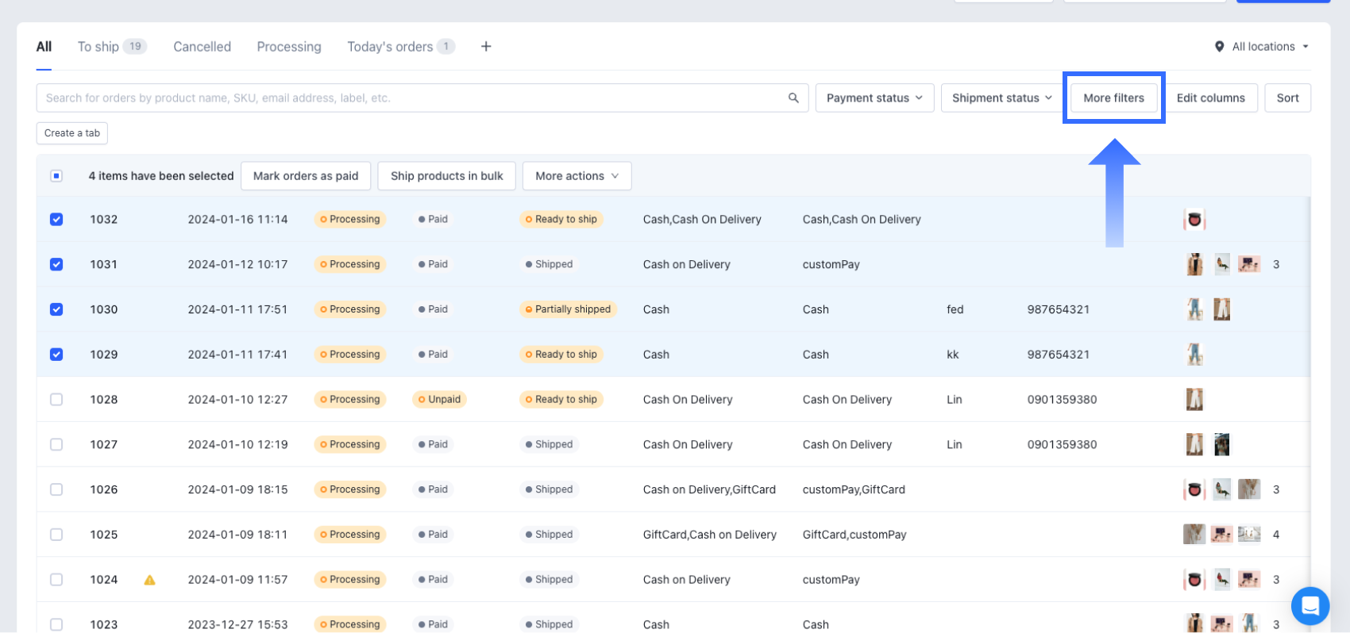Select the order 1028 checkbox

[x=56, y=400]
